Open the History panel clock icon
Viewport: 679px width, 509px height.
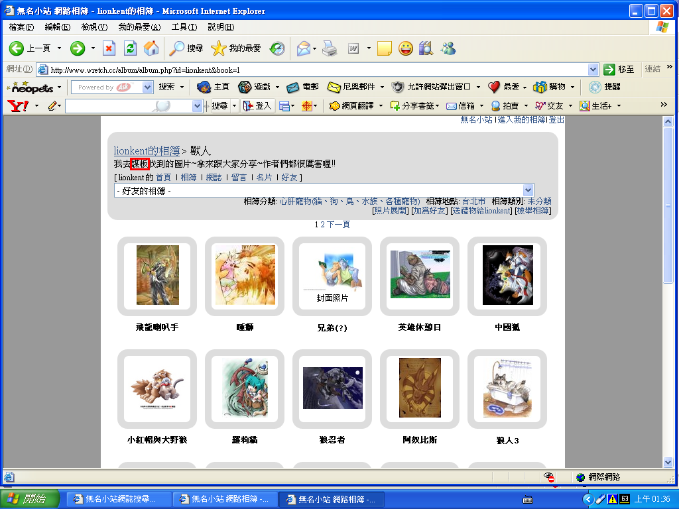[x=277, y=48]
